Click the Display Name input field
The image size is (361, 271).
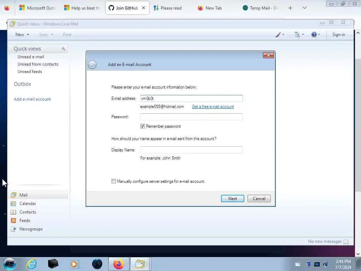[x=191, y=150]
